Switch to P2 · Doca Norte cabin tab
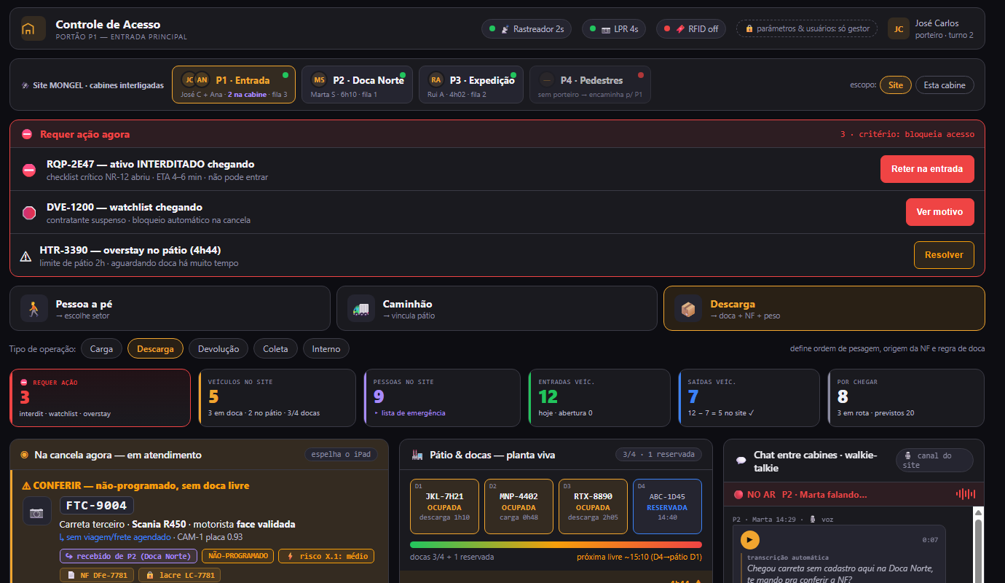Image resolution: width=1005 pixels, height=583 pixels. tap(357, 85)
